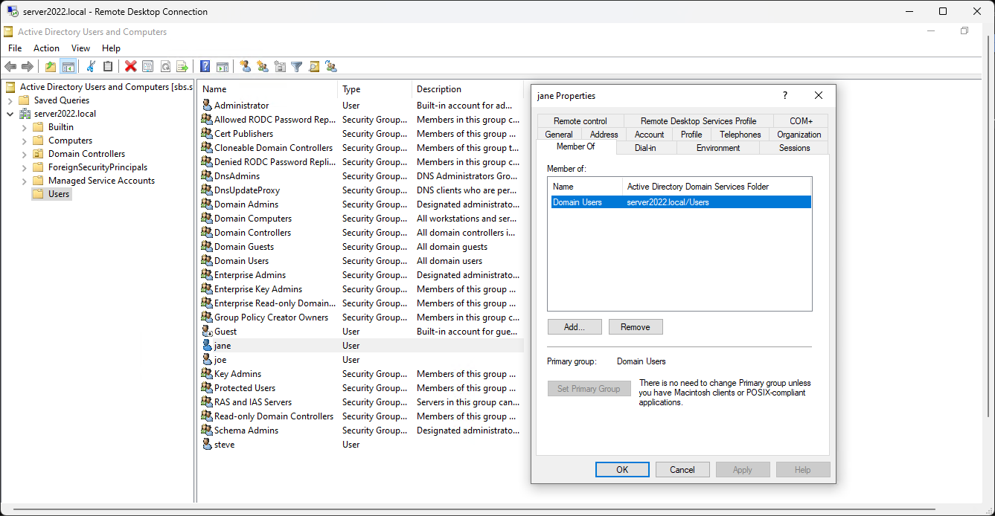Image resolution: width=995 pixels, height=516 pixels.
Task: Open the Action menu
Action: coord(46,48)
